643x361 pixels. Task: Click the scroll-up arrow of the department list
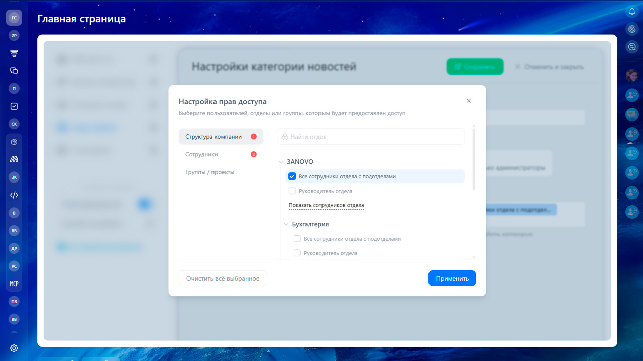(x=474, y=126)
